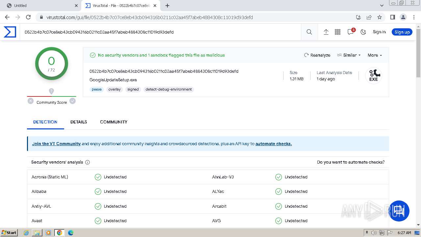Screen dimensions: 421x237
Task: Click the 0/72 detection score circle
Action: (x=51, y=64)
